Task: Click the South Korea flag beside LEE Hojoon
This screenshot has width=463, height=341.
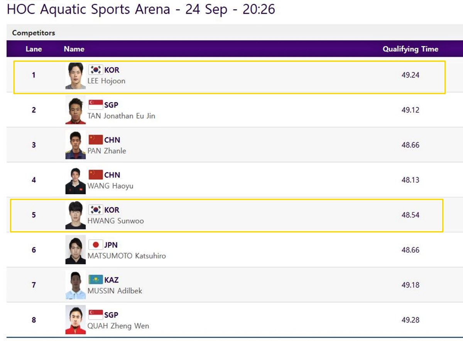Action: point(96,70)
